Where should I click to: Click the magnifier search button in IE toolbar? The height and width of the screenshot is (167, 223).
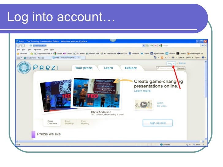click(202, 46)
